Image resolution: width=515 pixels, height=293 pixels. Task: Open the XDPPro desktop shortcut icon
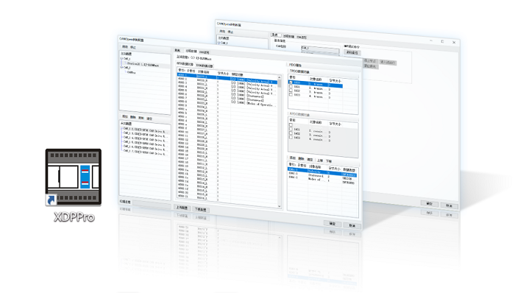point(74,177)
